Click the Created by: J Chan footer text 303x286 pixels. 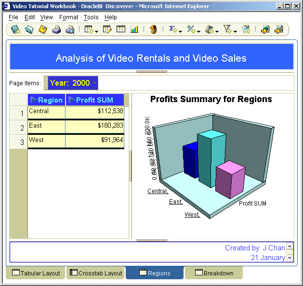click(x=255, y=248)
